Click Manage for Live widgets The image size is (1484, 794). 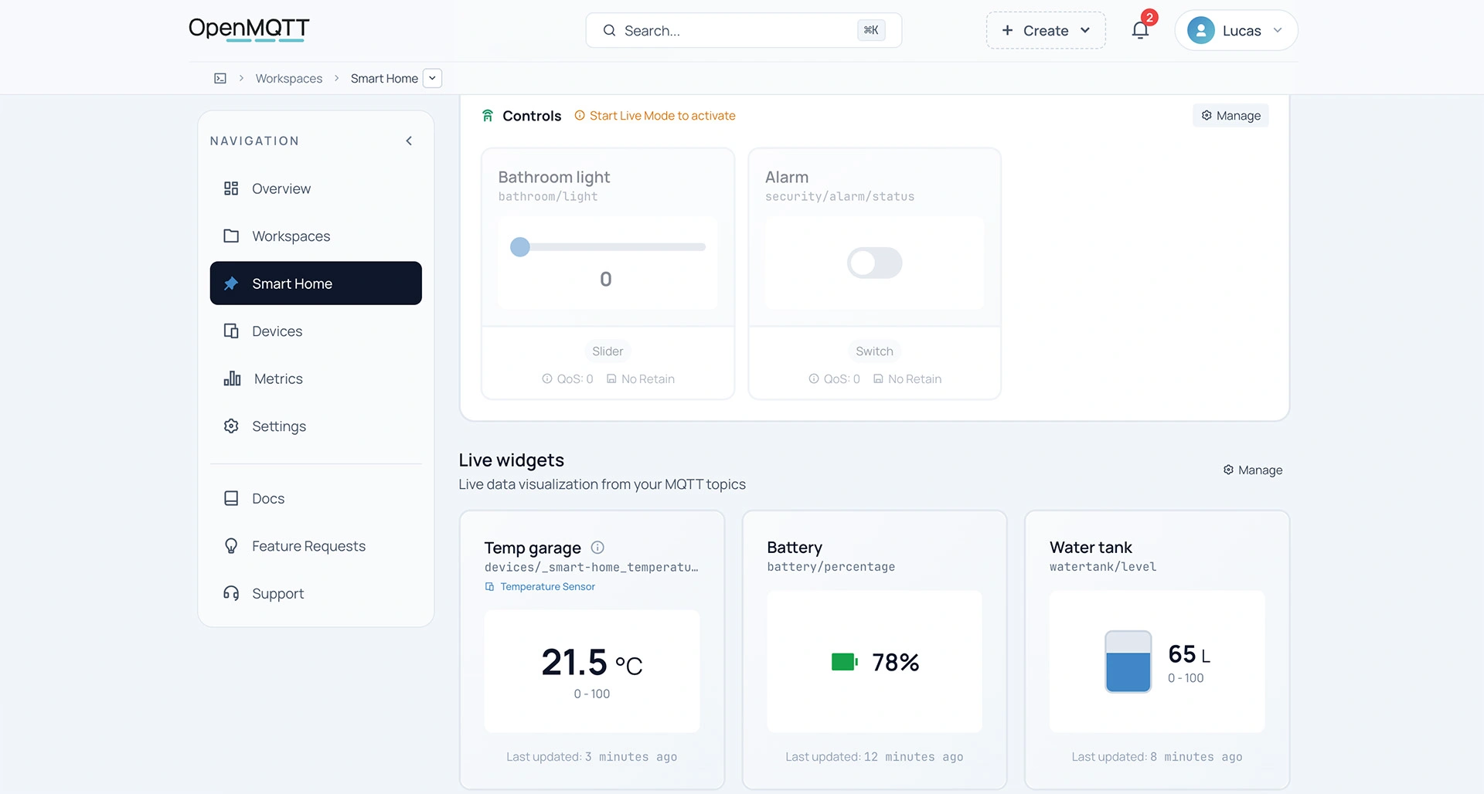pyautogui.click(x=1252, y=470)
